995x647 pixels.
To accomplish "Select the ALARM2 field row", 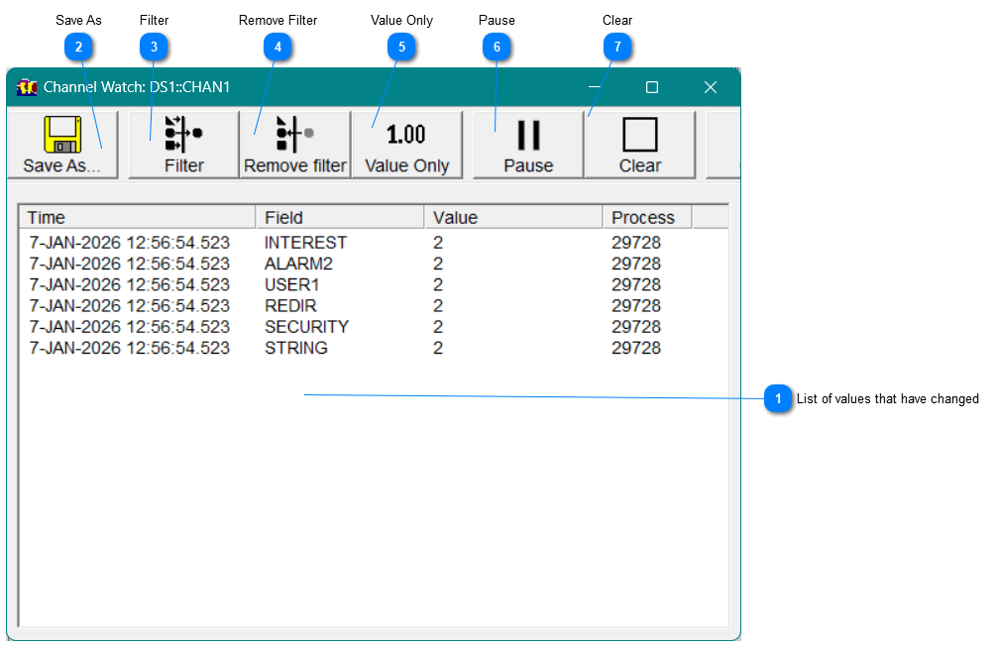I will pos(298,265).
